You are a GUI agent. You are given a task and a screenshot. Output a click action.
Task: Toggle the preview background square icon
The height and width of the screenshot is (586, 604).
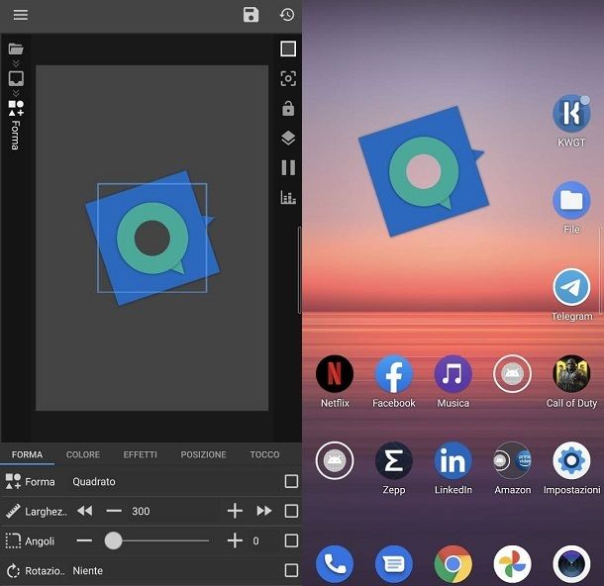coord(288,49)
